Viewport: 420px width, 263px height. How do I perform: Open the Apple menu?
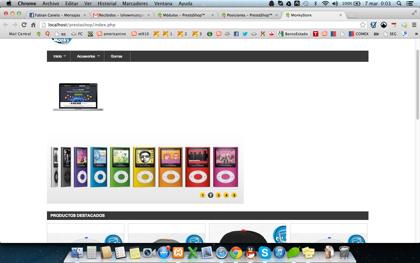click(x=9, y=4)
